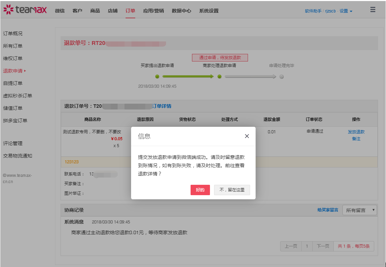Screen dimensions: 386x267
Task: Click 给买家留言 link
Action: pyautogui.click(x=328, y=210)
